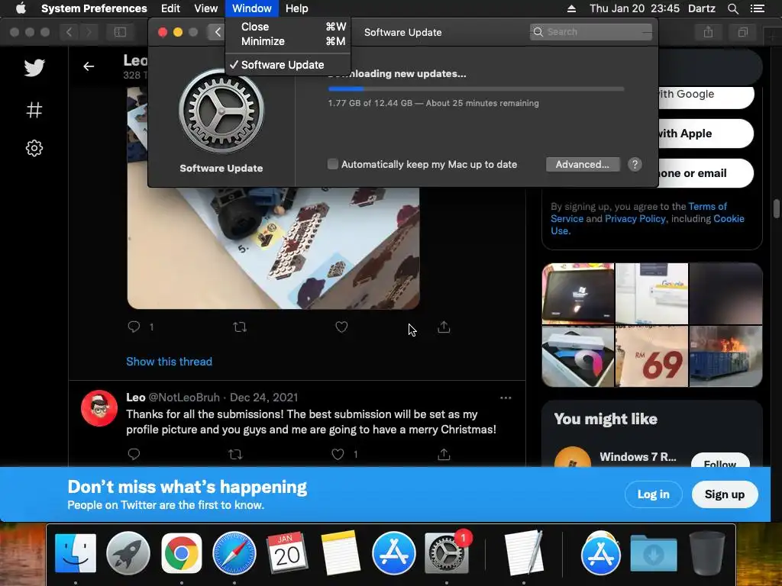The image size is (782, 586).
Task: Open the Help menu
Action: [297, 8]
